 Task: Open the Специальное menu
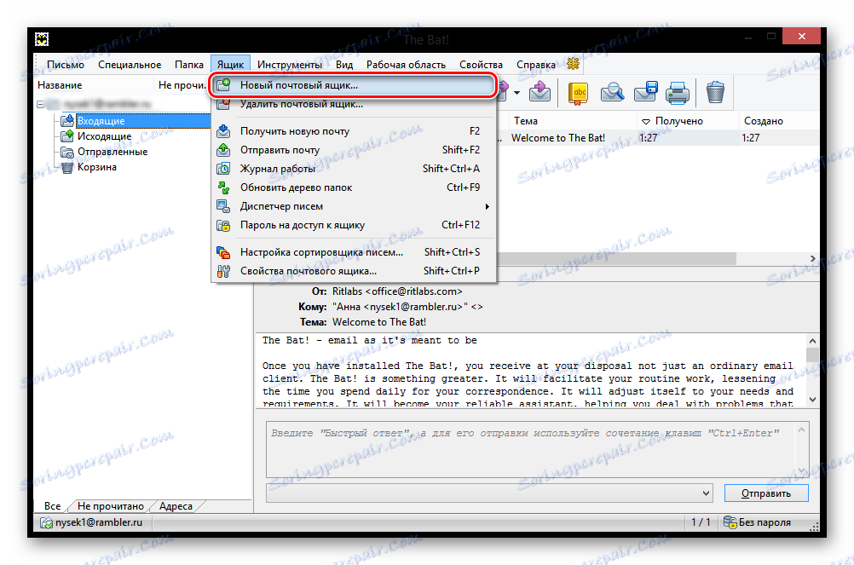pos(130,65)
